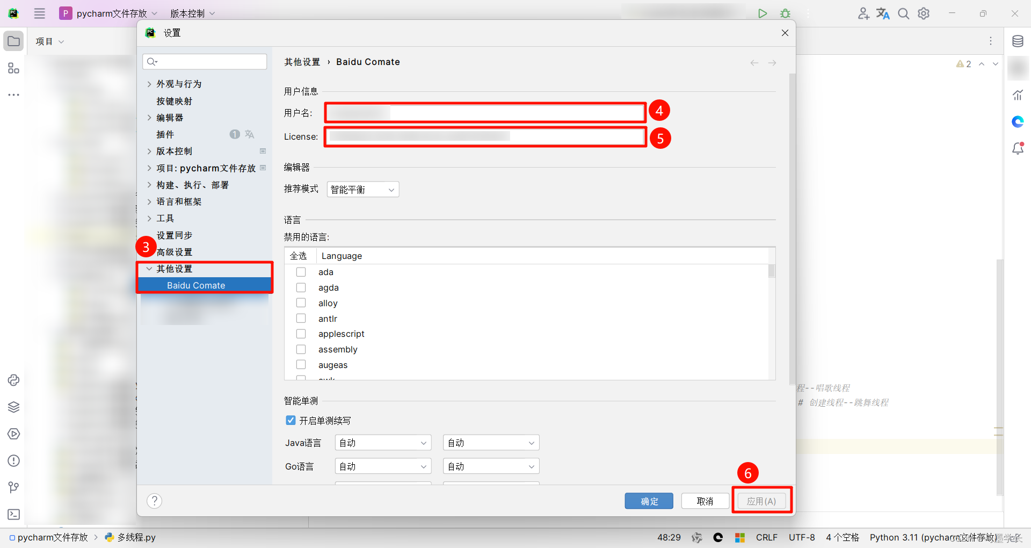Show more tool windows ellipsis icon
1031x548 pixels.
[x=13, y=95]
